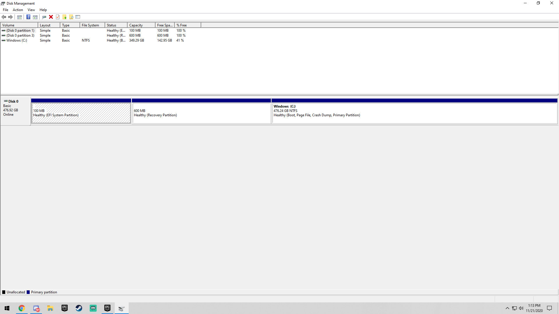Click the folder with green arrow icon
Image resolution: width=559 pixels, height=314 pixels.
pyautogui.click(x=64, y=17)
